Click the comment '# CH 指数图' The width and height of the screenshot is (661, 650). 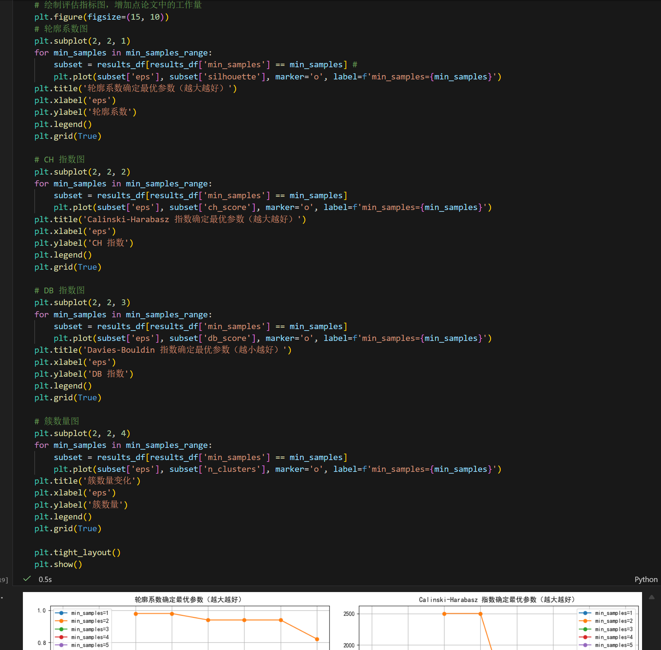[x=60, y=160]
